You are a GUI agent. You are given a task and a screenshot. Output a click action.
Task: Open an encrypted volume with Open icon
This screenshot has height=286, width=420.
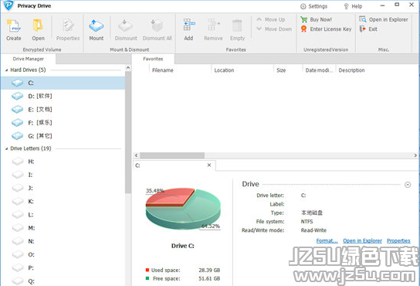click(38, 26)
